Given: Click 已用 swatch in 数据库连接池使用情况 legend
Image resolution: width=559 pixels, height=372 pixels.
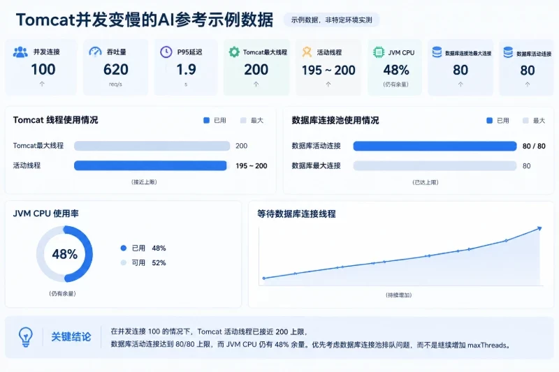Looking at the screenshot, I should click(490, 121).
